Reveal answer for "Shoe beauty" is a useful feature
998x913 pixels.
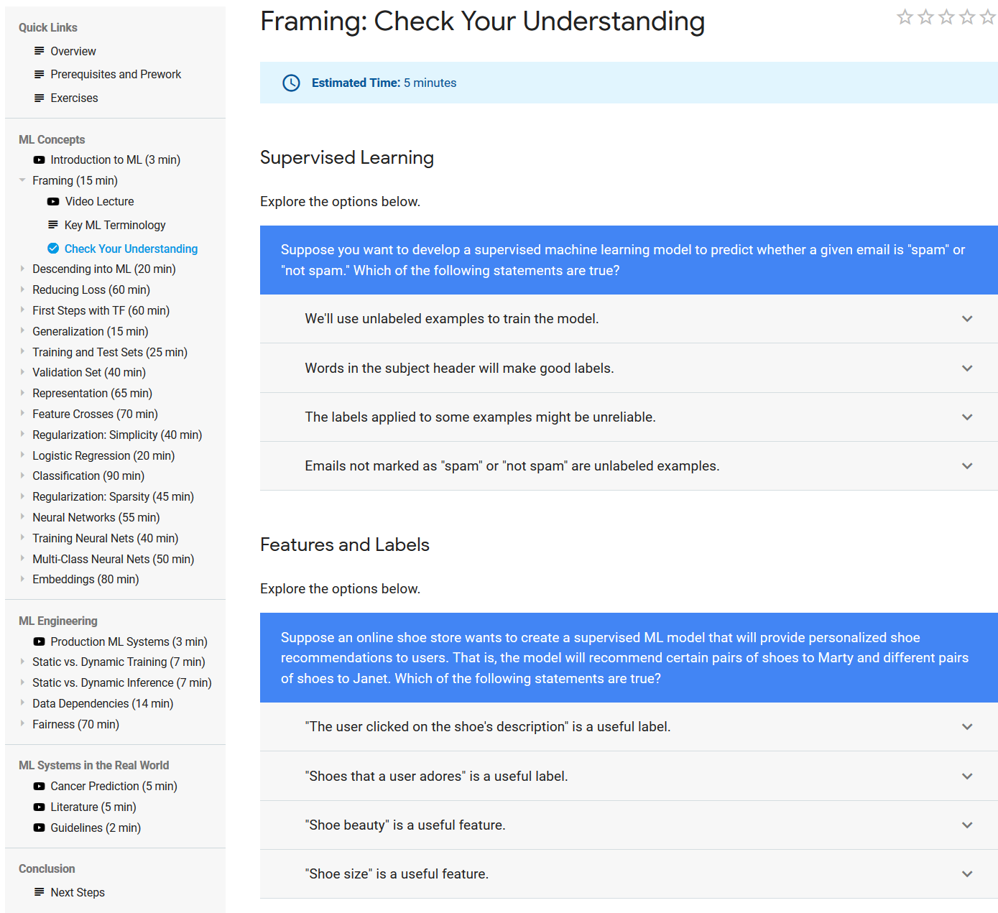(x=967, y=825)
